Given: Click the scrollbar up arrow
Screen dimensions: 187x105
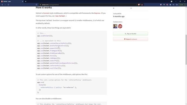Looking at the screenshot, I should coord(186,8).
